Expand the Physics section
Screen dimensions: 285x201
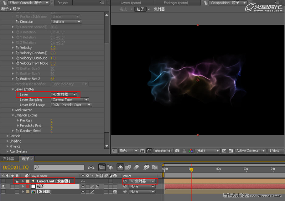(7, 146)
